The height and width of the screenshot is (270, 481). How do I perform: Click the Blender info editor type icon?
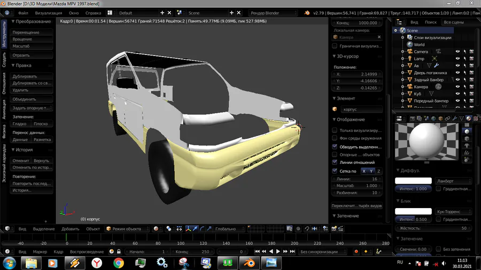7,13
